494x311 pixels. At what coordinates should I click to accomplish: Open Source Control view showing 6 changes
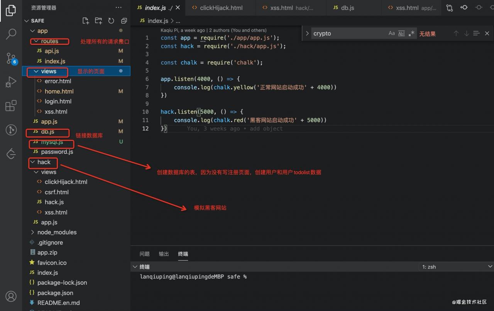pos(11,58)
